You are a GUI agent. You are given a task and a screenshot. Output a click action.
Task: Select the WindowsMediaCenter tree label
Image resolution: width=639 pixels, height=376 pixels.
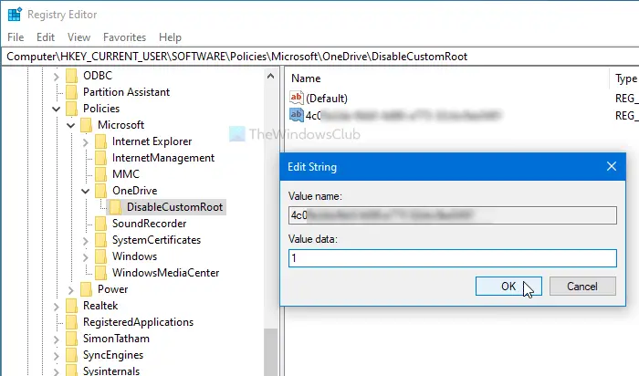tap(166, 273)
